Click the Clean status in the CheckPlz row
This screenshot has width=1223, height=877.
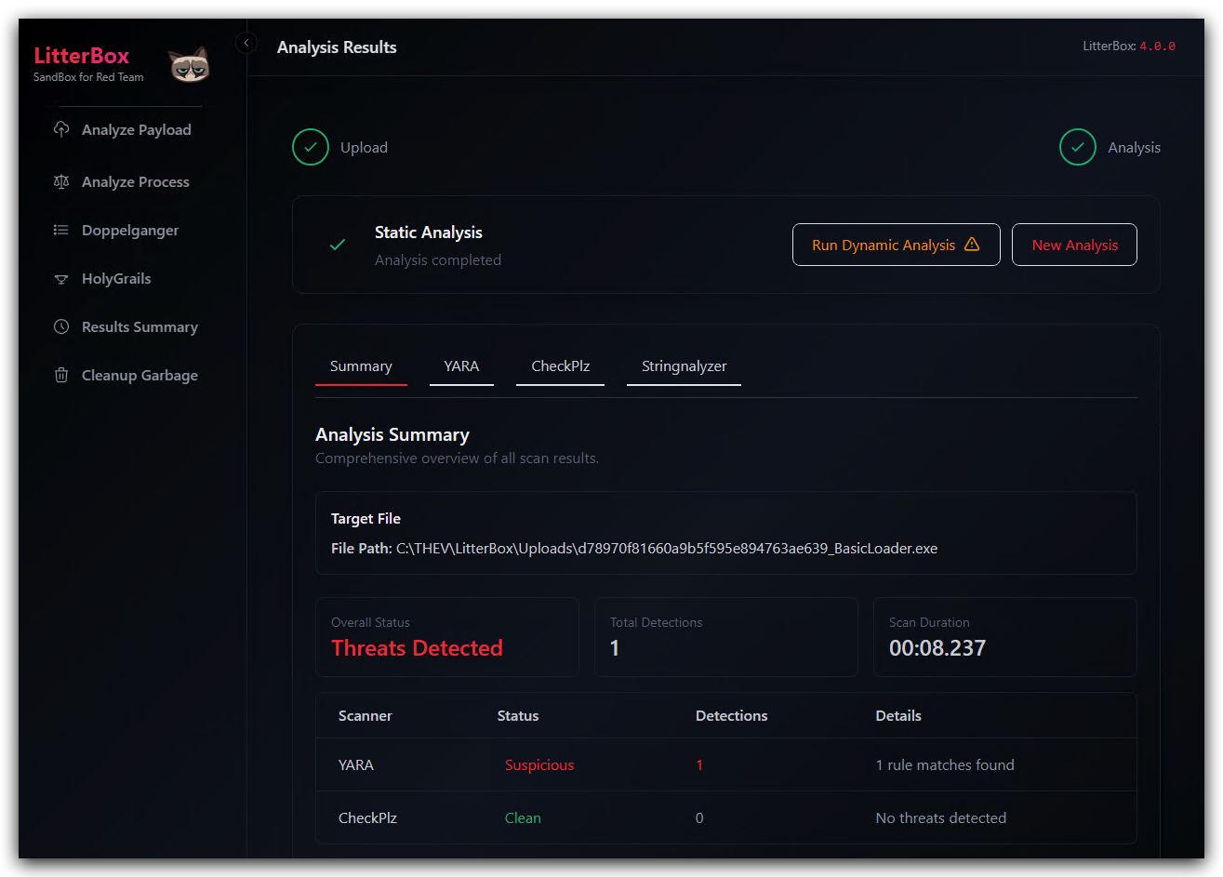pyautogui.click(x=523, y=818)
